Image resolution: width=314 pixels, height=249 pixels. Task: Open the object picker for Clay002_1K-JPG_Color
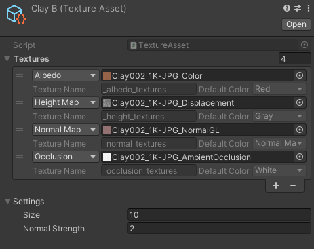[300, 75]
